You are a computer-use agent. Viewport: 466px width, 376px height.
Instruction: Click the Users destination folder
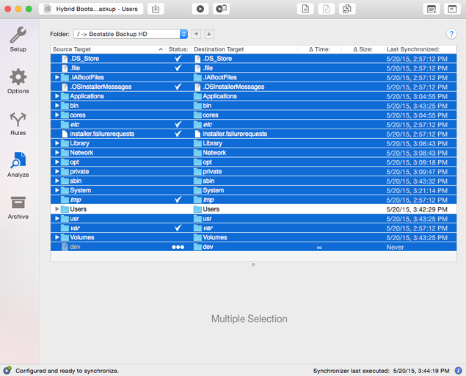pos(206,209)
